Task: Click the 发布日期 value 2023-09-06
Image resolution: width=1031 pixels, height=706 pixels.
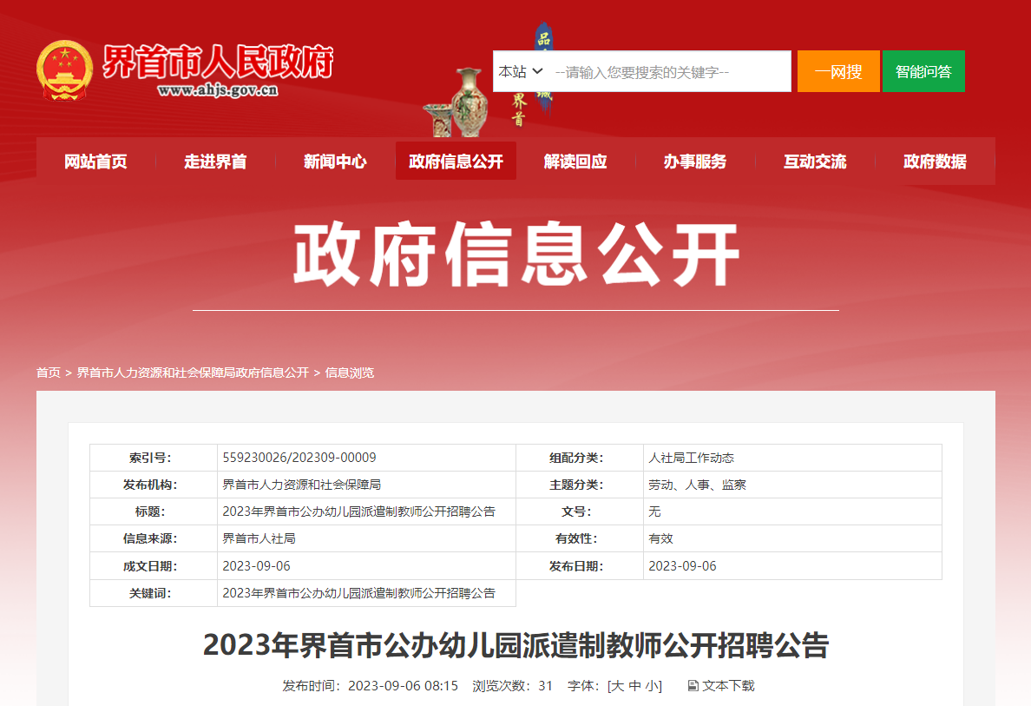Action: (682, 566)
